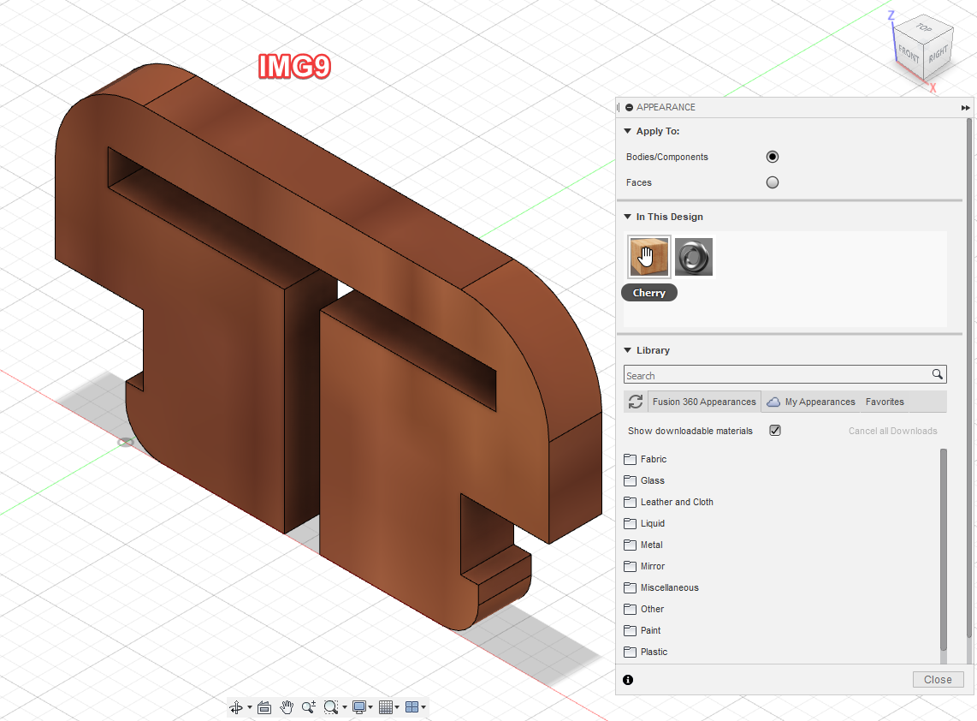Screen dimensions: 977x721
Task: Open the Paint folder
Action: 642,630
